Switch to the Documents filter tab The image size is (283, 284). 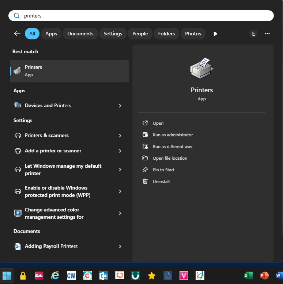[x=80, y=34]
